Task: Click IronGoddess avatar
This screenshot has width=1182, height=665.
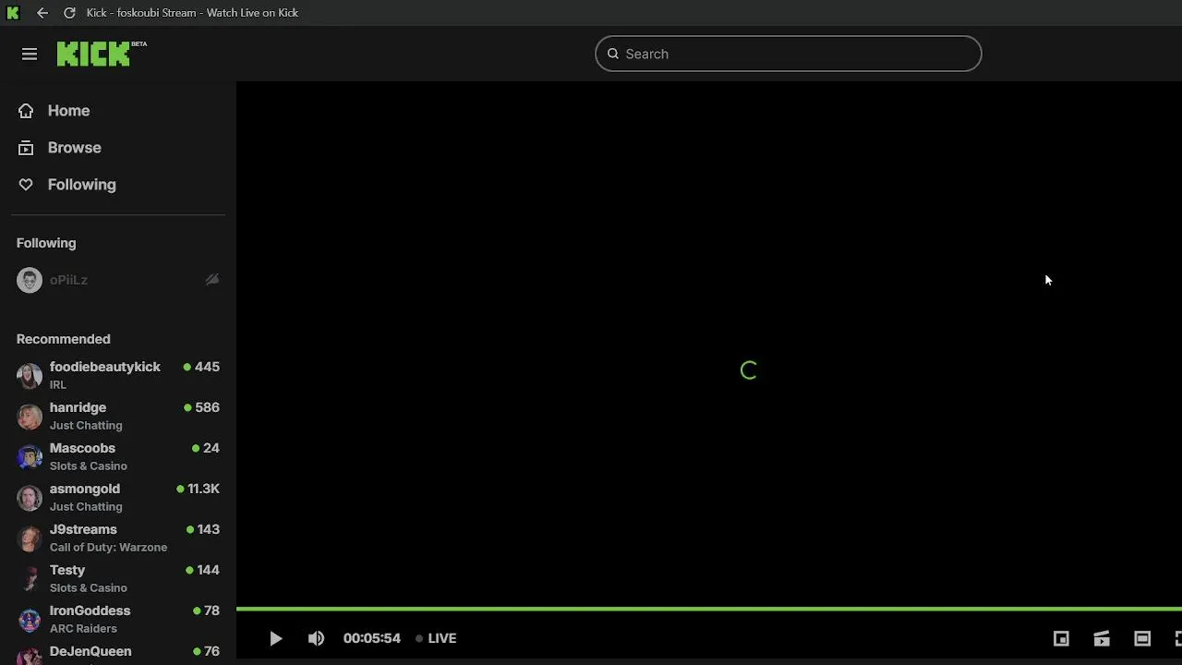Action: (x=30, y=620)
